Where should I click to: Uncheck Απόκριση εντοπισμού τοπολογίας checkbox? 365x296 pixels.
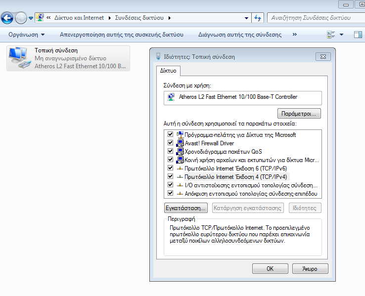click(x=171, y=193)
